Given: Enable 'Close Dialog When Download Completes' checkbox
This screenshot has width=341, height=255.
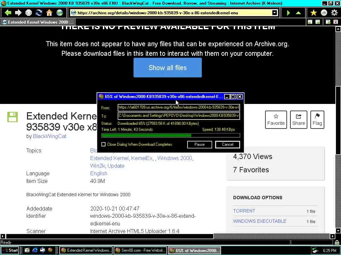Looking at the screenshot, I should [104, 144].
